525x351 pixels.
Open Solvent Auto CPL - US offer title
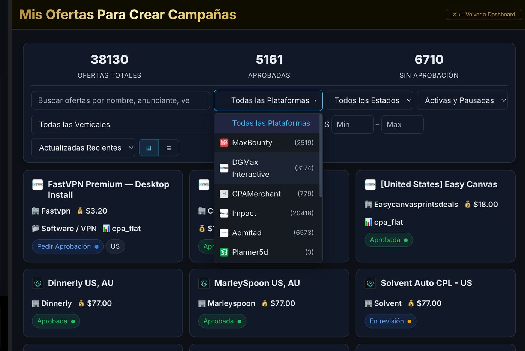click(426, 283)
